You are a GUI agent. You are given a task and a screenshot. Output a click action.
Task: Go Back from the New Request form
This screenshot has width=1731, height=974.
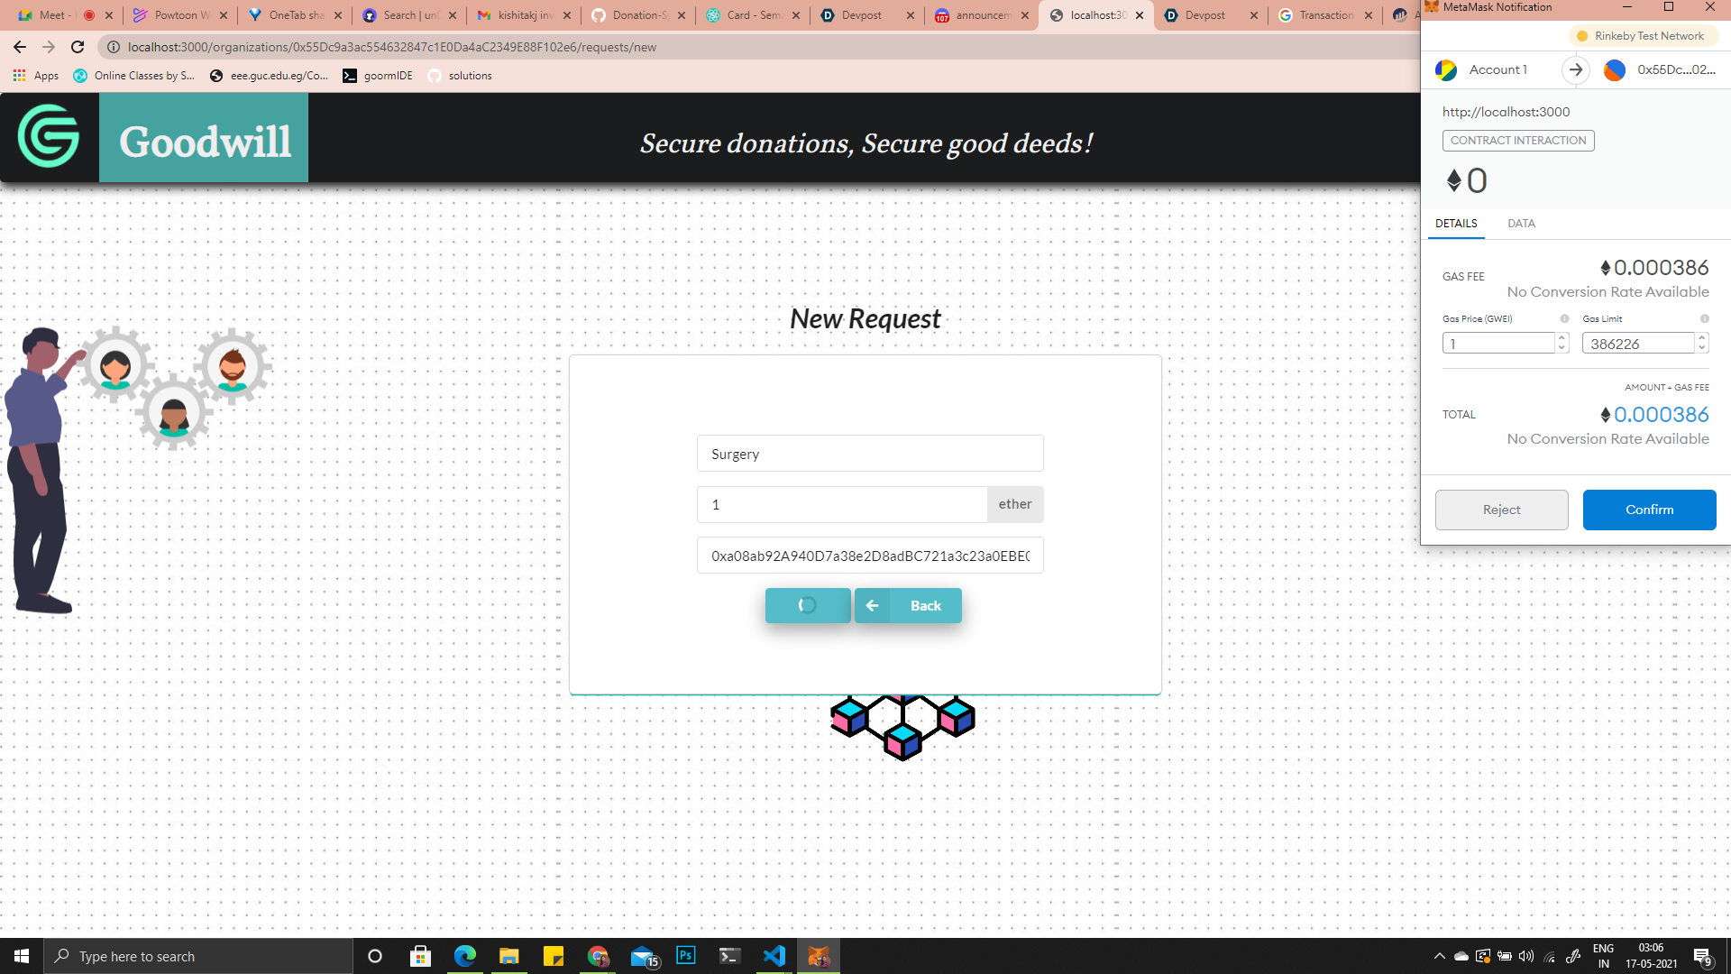[908, 605]
